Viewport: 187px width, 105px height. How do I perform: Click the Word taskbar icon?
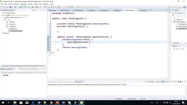(63, 102)
